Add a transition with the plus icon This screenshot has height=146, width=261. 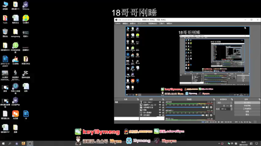[x=224, y=106]
